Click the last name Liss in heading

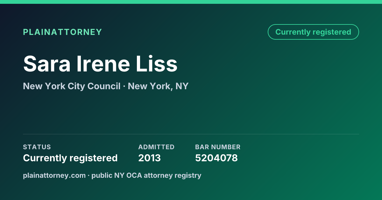tap(157, 64)
